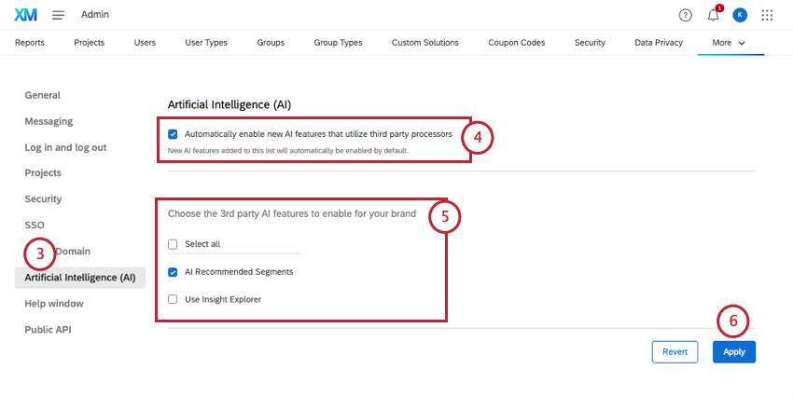
Task: Open the hamburger navigation menu
Action: 58,15
